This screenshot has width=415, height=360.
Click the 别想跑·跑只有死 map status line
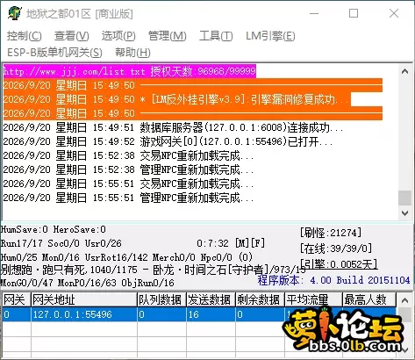(x=154, y=270)
